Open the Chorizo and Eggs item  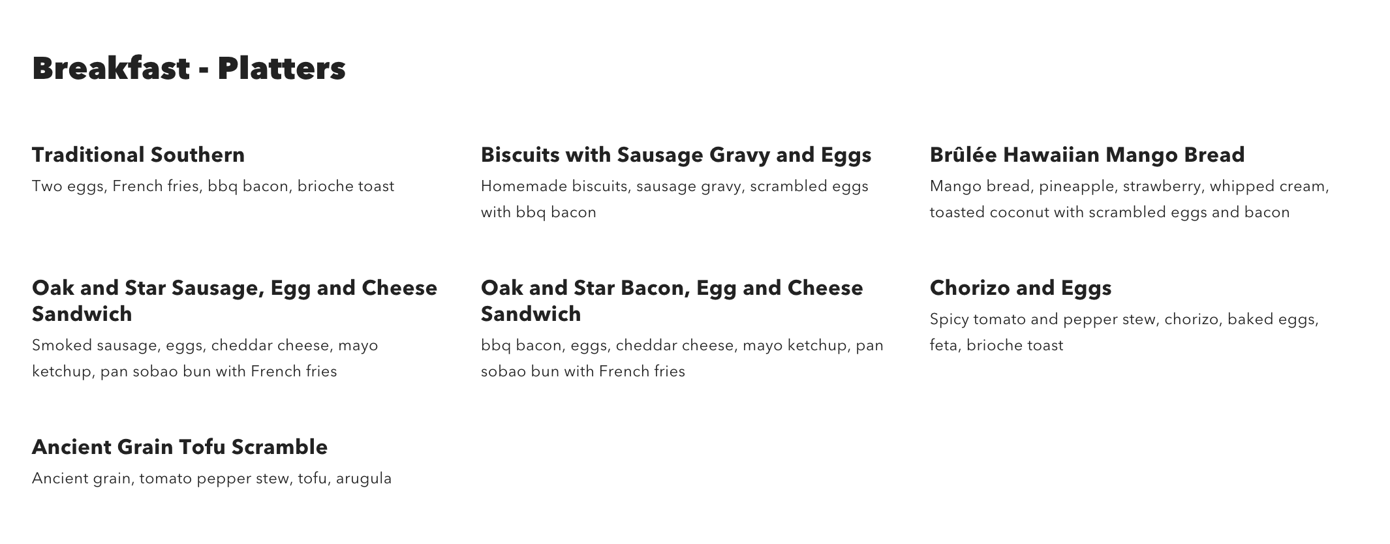click(1020, 288)
